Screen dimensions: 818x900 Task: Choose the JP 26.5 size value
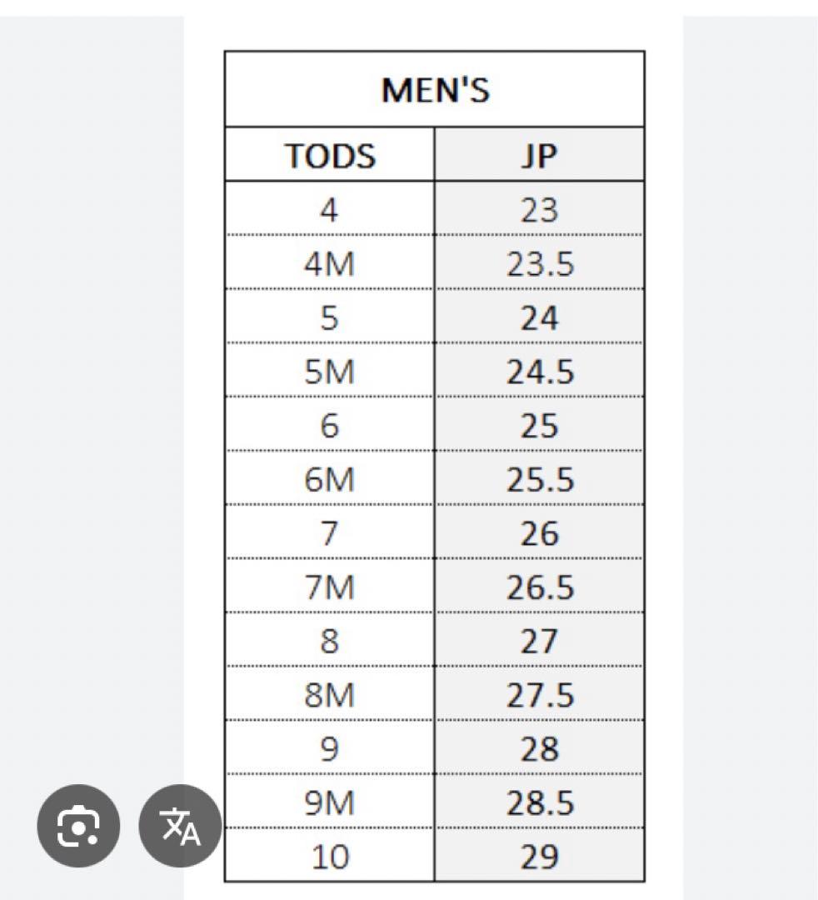[539, 587]
